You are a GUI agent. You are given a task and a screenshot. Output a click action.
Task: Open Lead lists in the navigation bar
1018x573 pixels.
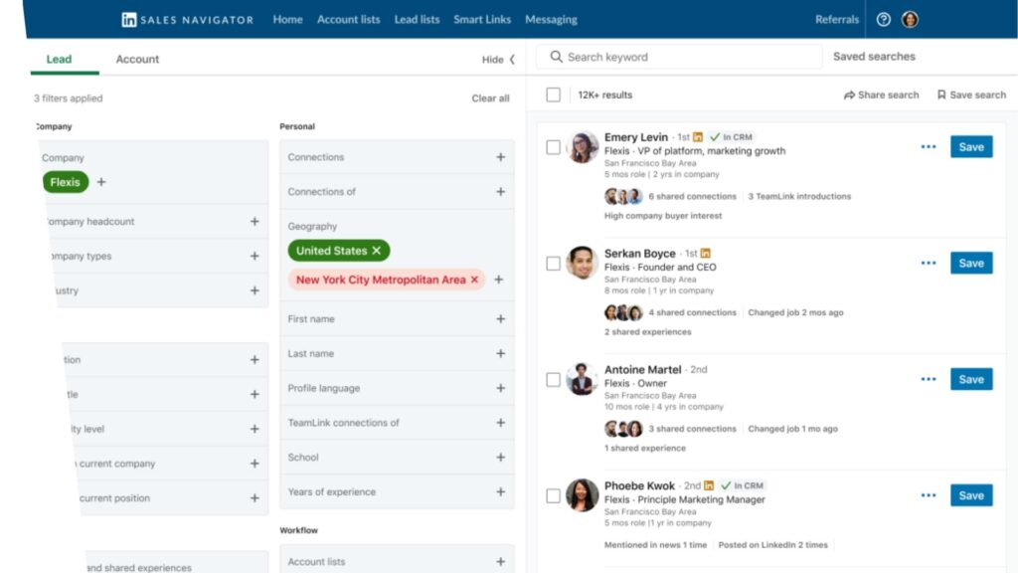click(x=417, y=20)
